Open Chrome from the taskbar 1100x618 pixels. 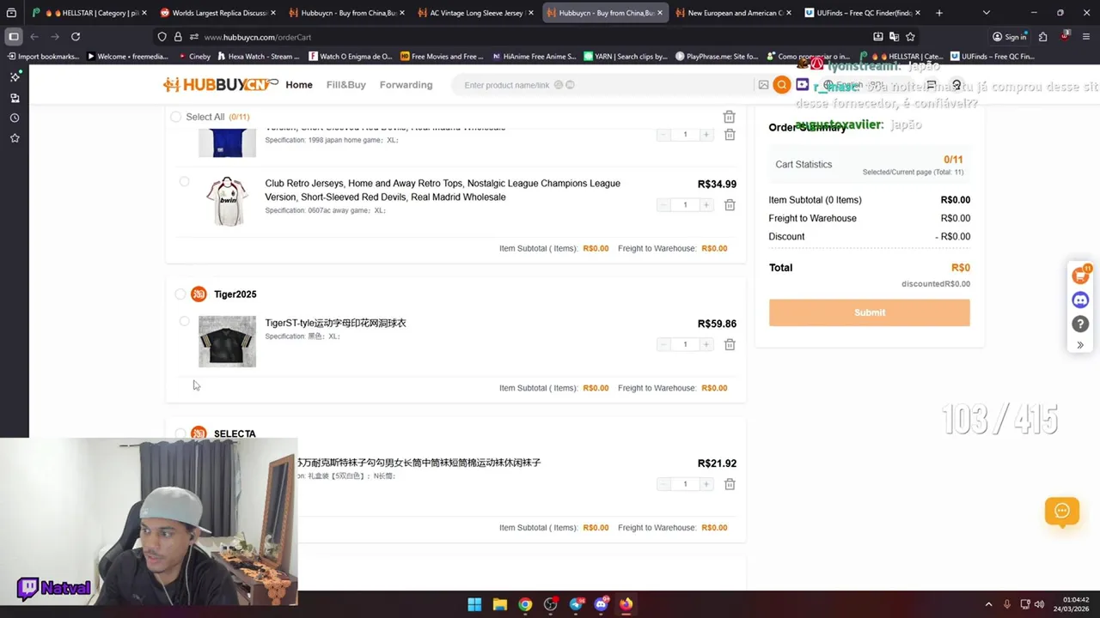coord(525,604)
